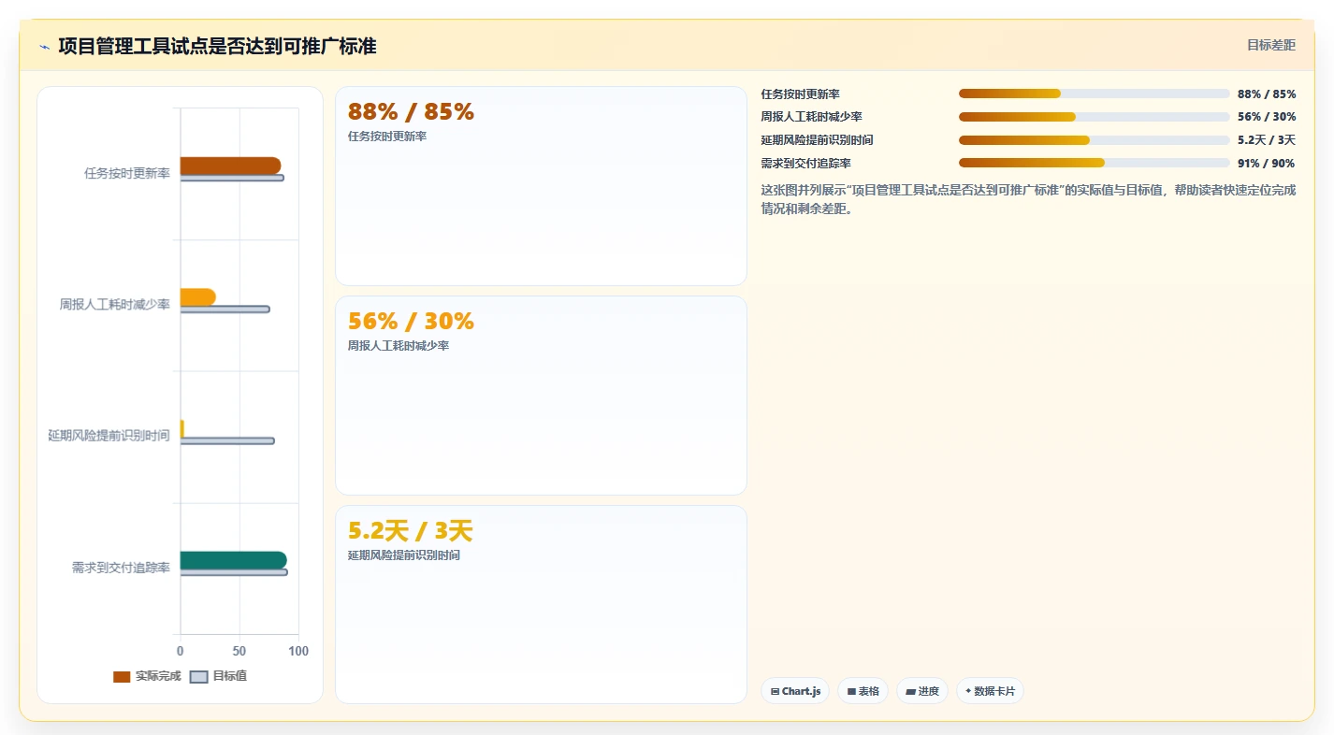
Task: Click 需求到交付追踪率 label in the progress list
Action: (805, 163)
